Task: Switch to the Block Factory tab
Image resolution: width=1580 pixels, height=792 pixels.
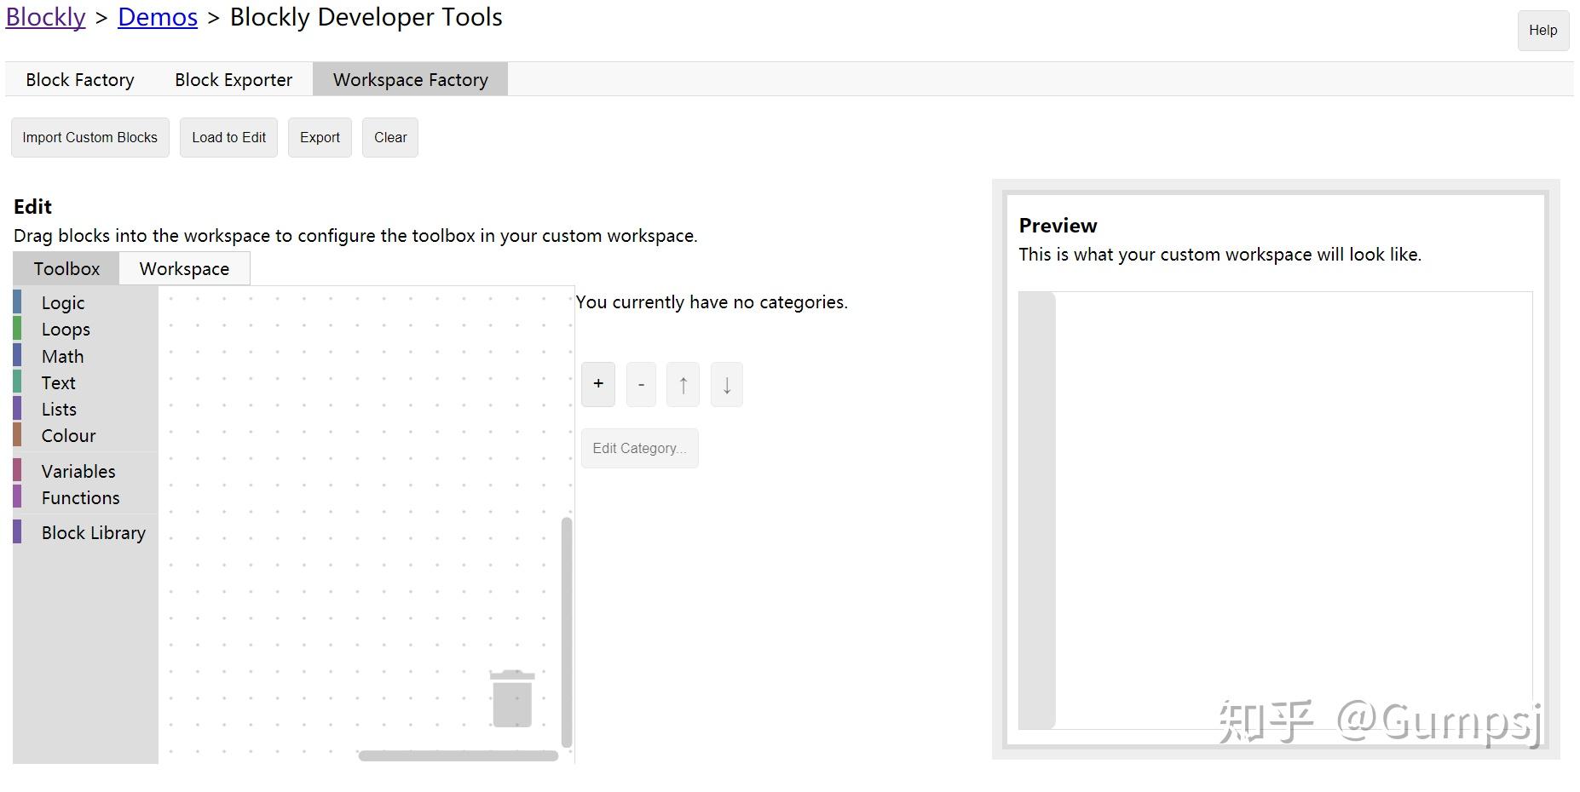Action: tap(80, 80)
